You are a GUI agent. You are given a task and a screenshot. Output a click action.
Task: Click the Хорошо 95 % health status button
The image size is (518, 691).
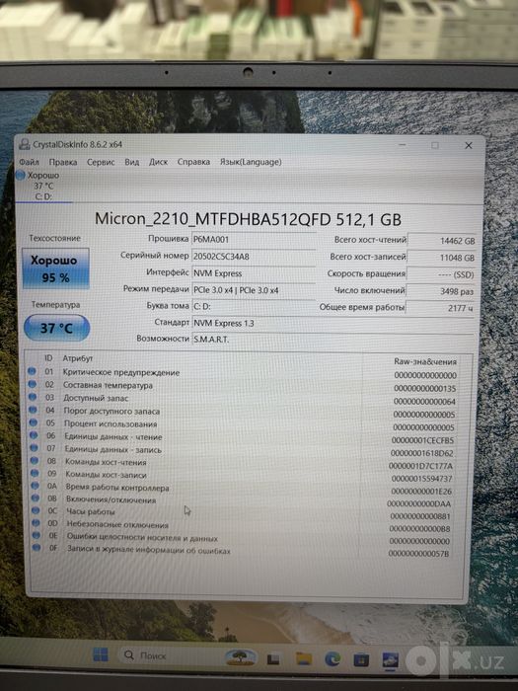point(55,269)
